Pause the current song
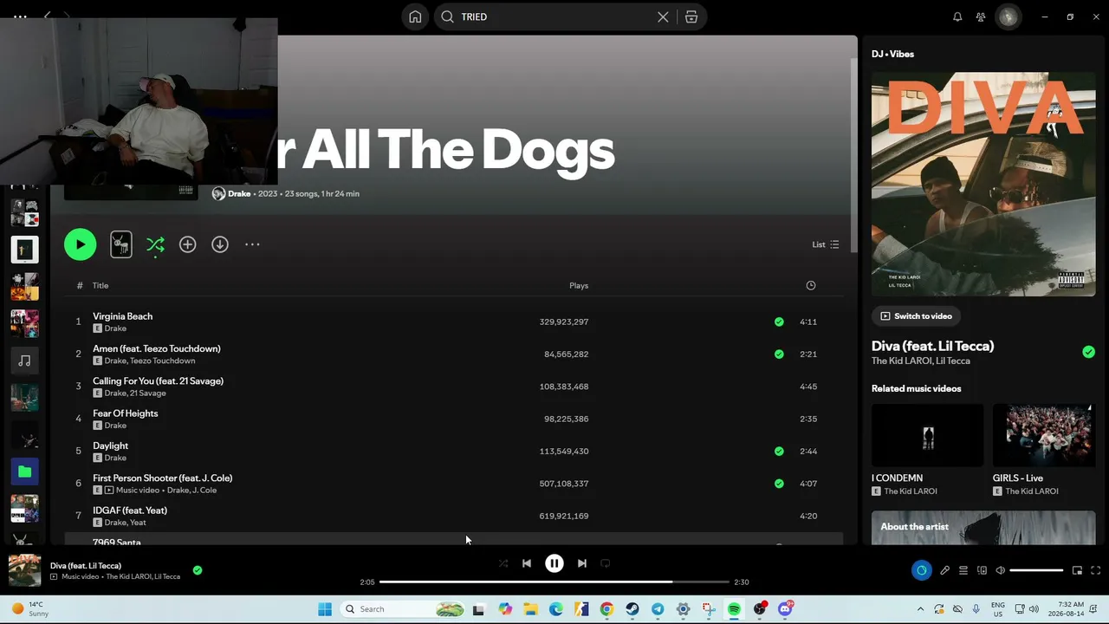 point(554,563)
